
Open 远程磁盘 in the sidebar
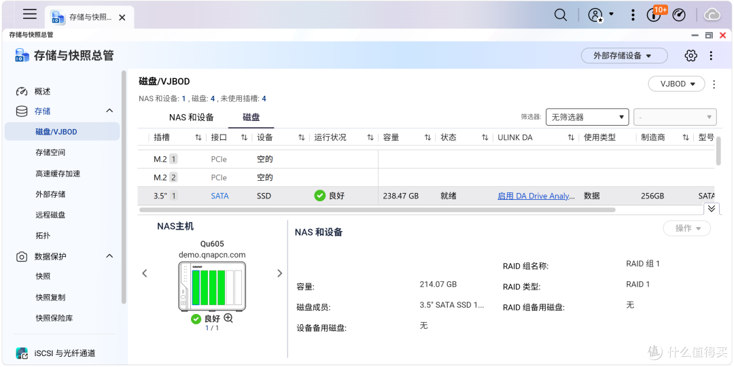50,215
